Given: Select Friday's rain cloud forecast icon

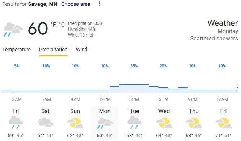Looking at the screenshot, I should [x=16, y=123].
